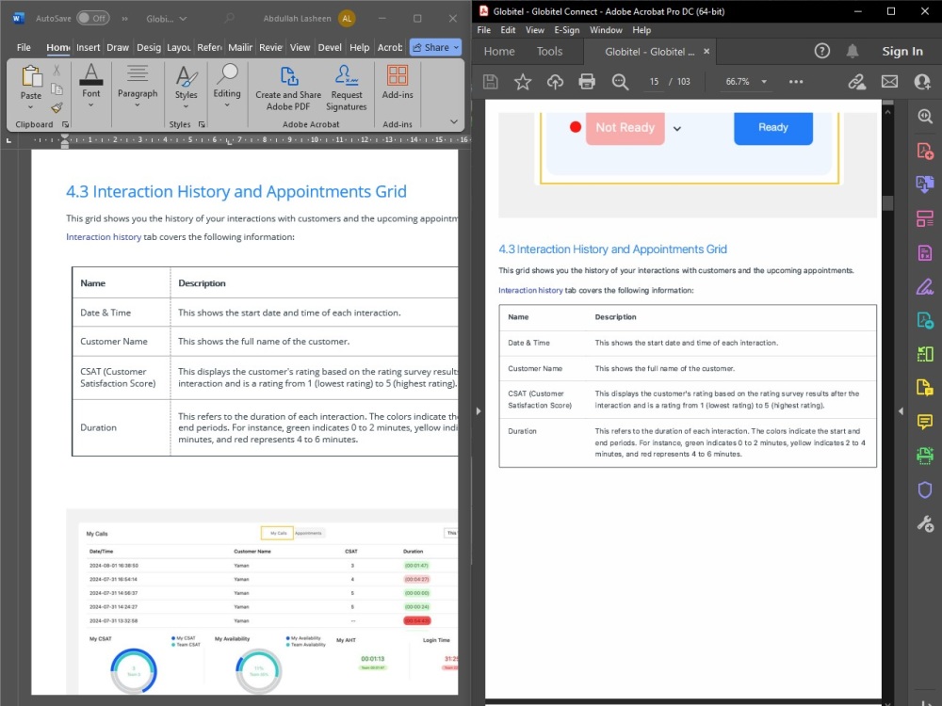942x706 pixels.
Task: Switch to the Insert tab in Word
Action: [89, 47]
